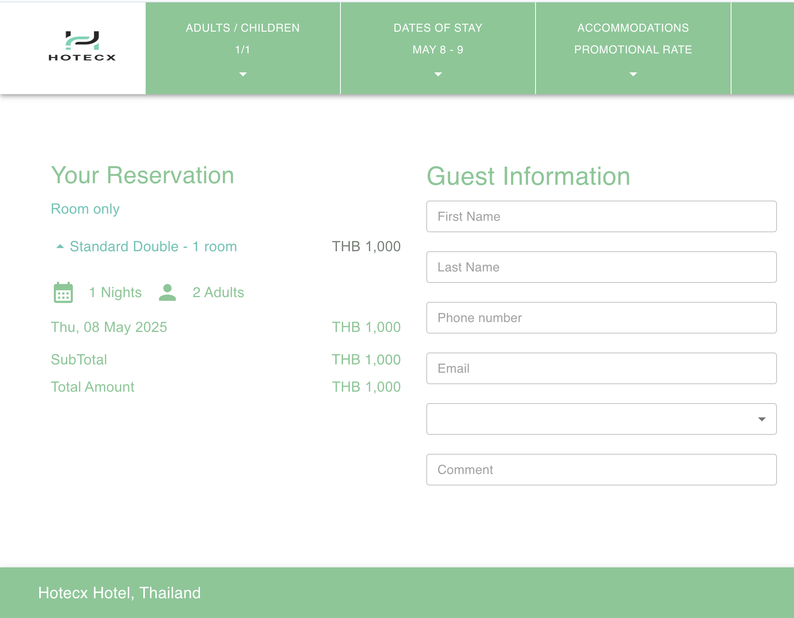
Task: Click the Hotecx logo
Action: coord(82,46)
